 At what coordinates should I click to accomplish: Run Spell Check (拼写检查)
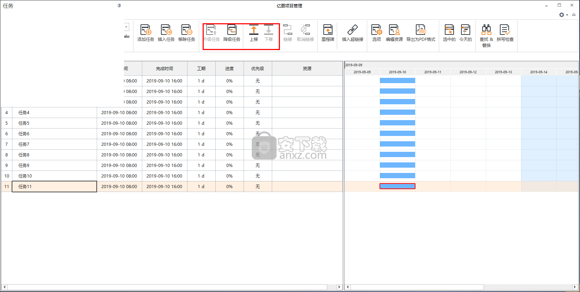[x=505, y=33]
